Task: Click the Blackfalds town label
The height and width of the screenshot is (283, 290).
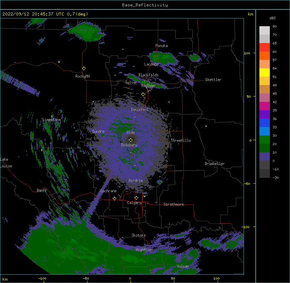Action: point(148,75)
